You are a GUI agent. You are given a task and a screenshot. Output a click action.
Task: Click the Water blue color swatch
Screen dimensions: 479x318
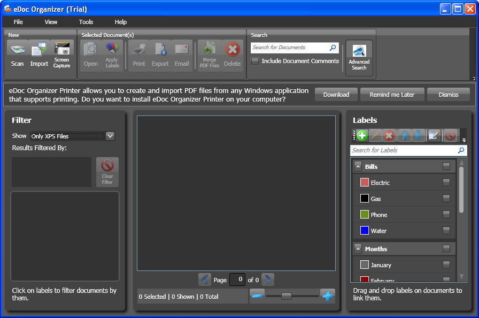pos(365,230)
